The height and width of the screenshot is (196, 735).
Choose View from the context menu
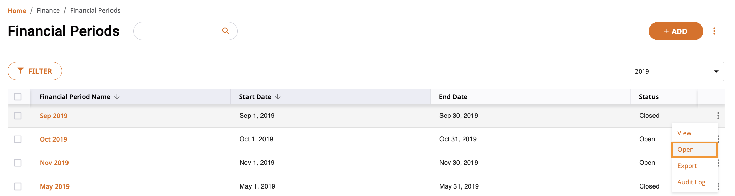pyautogui.click(x=685, y=133)
